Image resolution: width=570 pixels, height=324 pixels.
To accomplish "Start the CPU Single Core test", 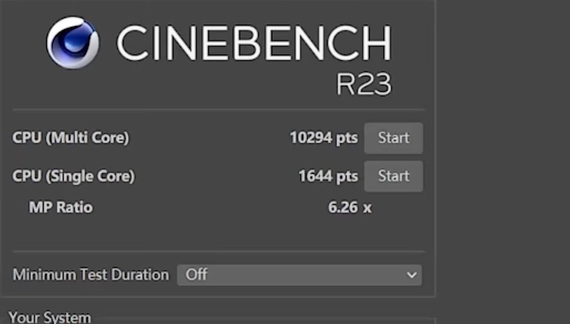I will click(x=394, y=176).
